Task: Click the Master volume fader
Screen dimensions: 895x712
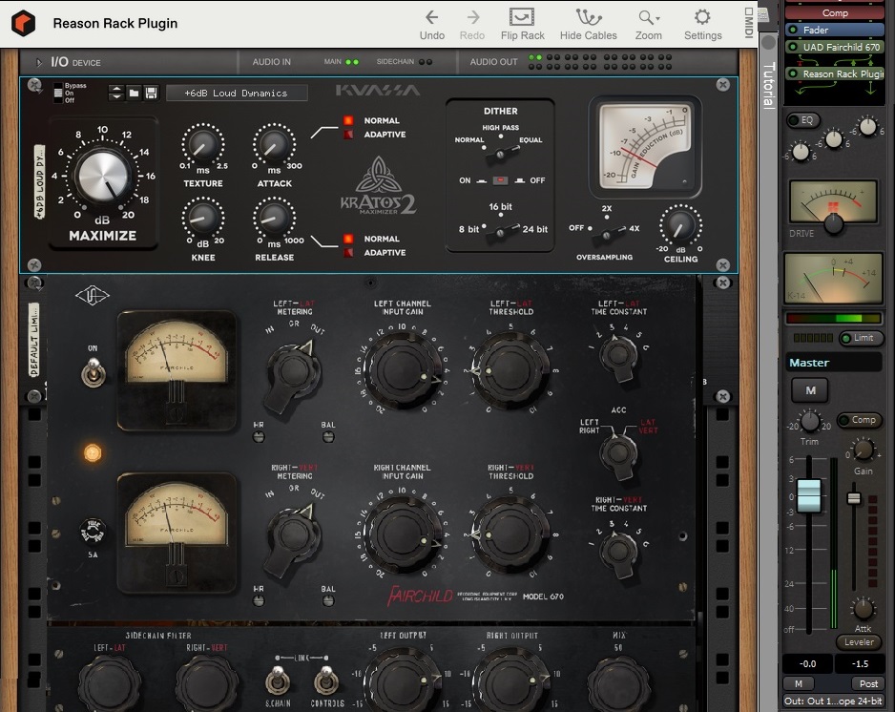Action: 809,495
